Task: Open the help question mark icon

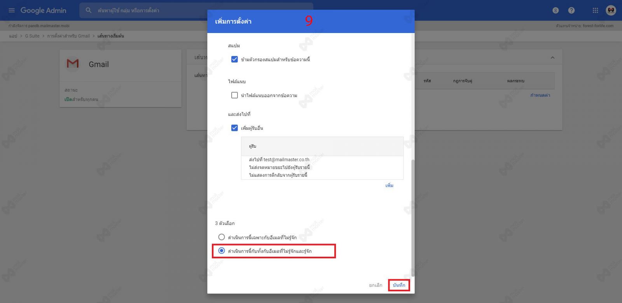Action: [571, 10]
